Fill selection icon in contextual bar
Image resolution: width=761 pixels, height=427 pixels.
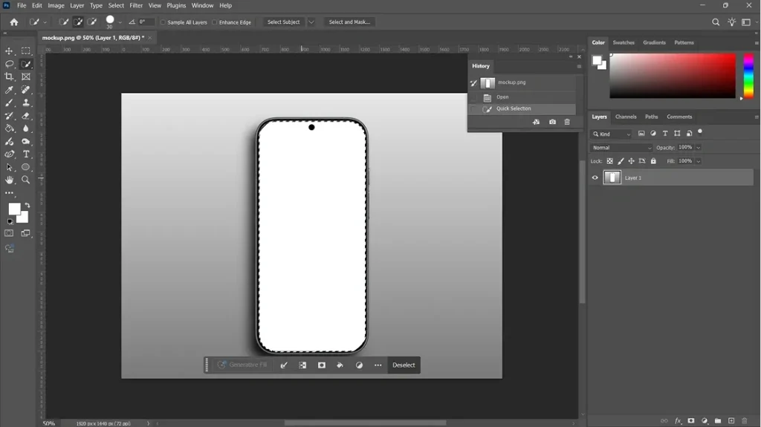[340, 365]
